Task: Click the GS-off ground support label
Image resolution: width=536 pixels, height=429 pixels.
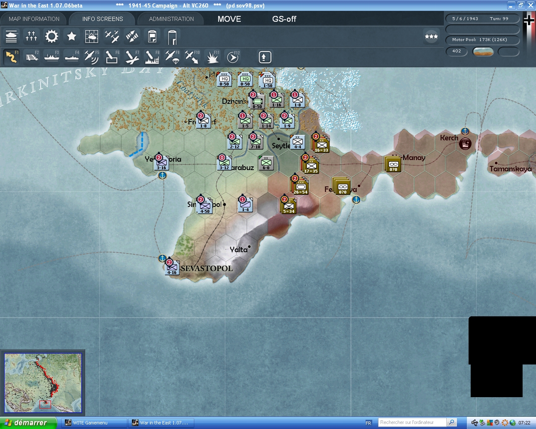Action: (284, 19)
